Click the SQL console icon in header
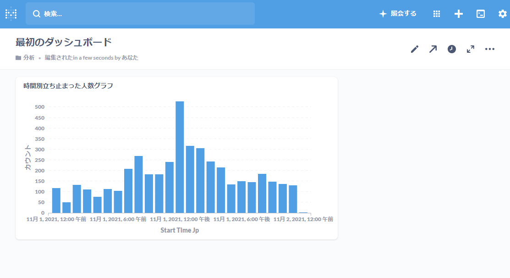510x278 pixels. click(481, 14)
